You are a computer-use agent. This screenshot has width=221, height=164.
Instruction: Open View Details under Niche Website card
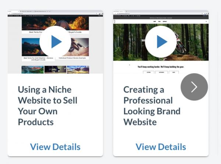[55, 147]
